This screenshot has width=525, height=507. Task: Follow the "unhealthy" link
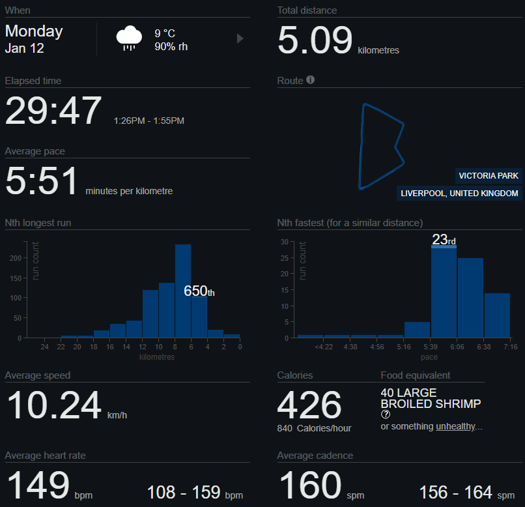[x=459, y=426]
